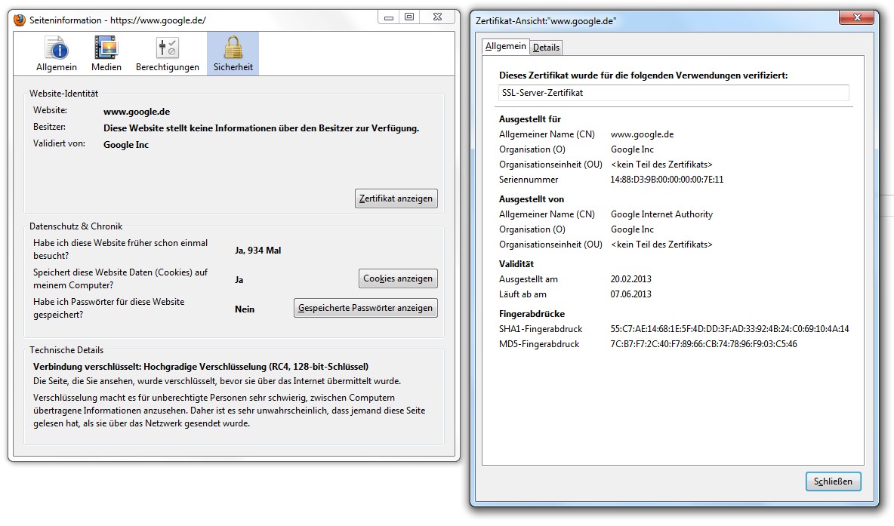This screenshot has width=894, height=526.
Task: Click the expiry date 07.06.2013
Action: 630,294
